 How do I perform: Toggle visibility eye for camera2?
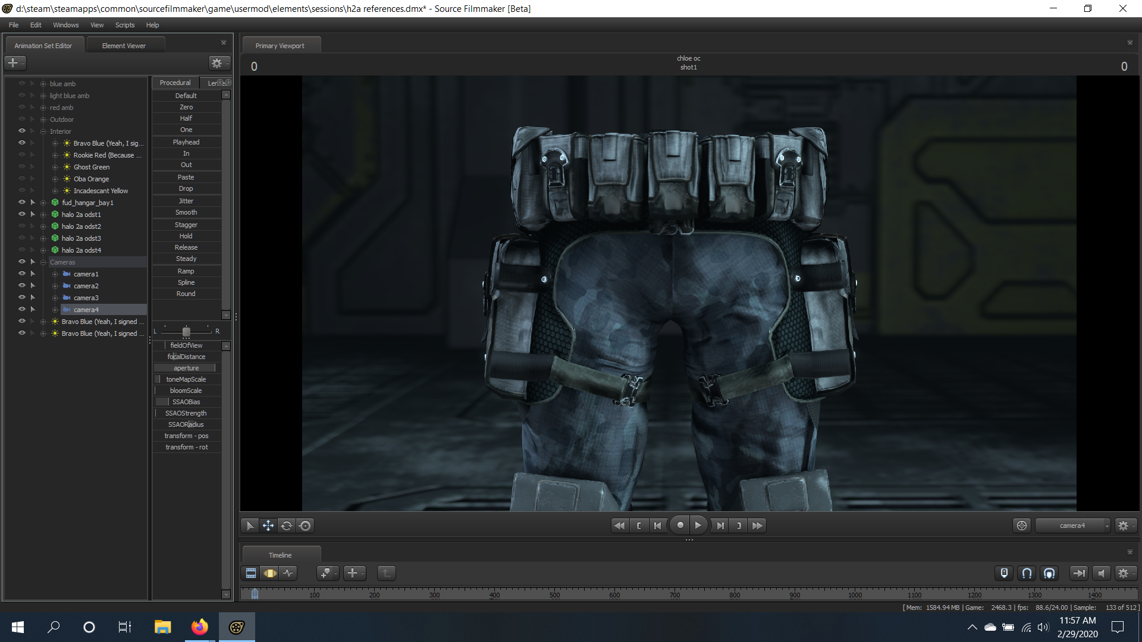pos(22,285)
